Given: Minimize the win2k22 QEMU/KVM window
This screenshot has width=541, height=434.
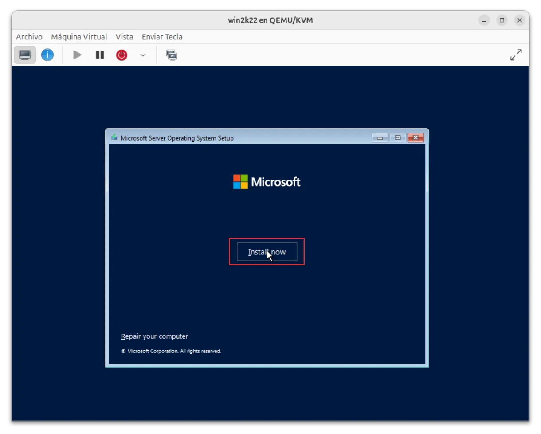Looking at the screenshot, I should (484, 20).
